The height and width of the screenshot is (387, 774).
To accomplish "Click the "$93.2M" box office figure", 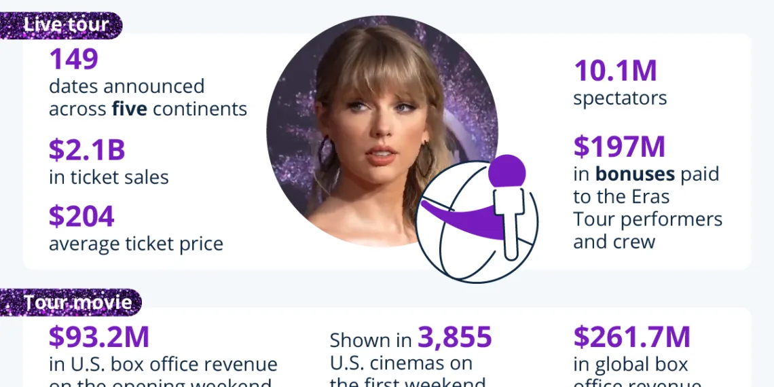I will pos(99,337).
